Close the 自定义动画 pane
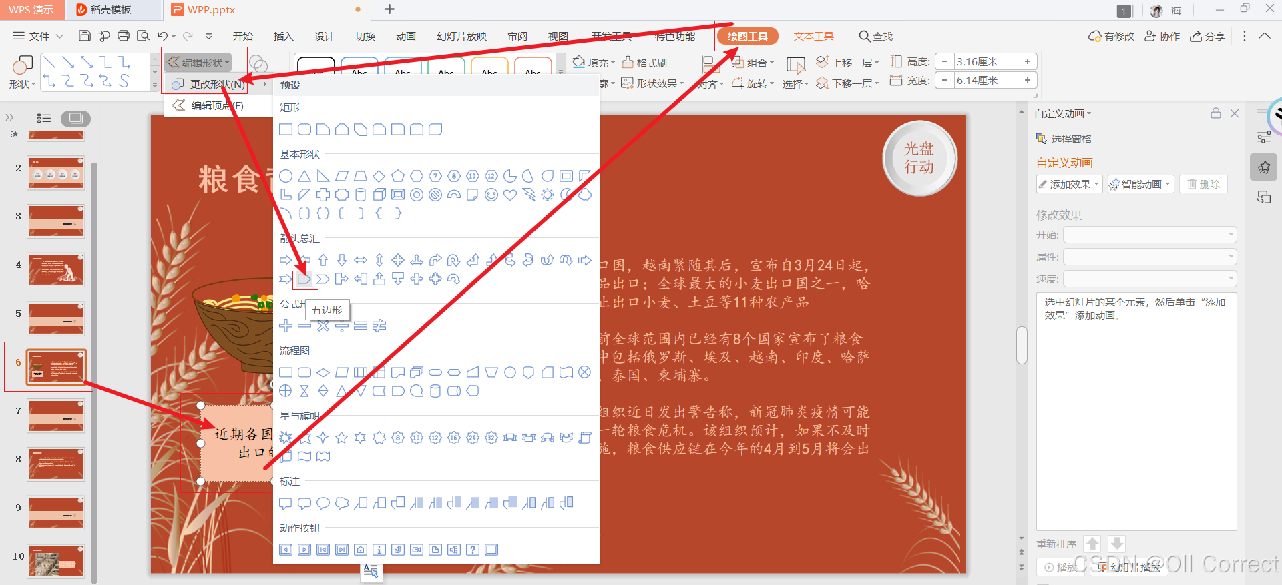 (1235, 113)
